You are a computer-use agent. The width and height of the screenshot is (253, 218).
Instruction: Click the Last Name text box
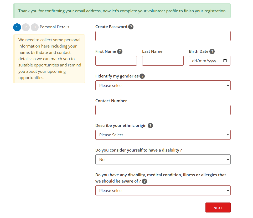tap(163, 61)
